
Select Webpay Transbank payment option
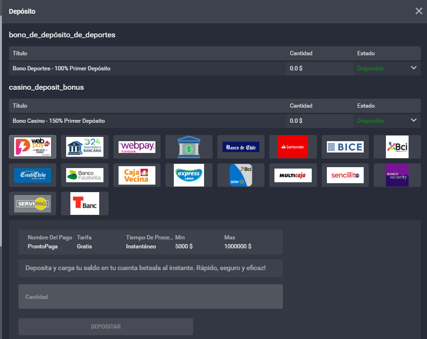(137, 147)
